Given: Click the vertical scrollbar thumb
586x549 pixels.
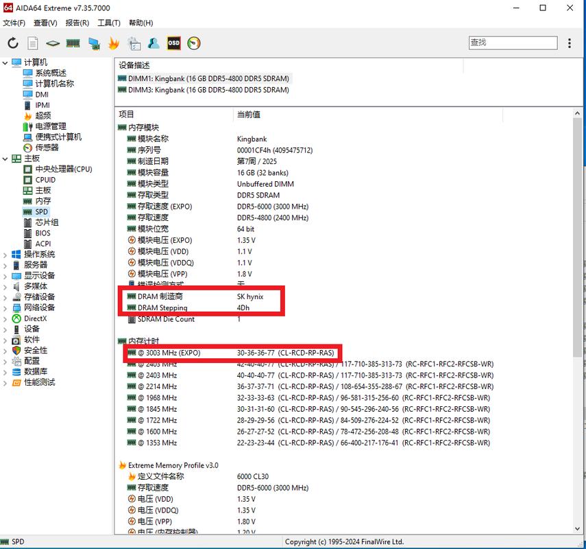Looking at the screenshot, I should point(577,237).
